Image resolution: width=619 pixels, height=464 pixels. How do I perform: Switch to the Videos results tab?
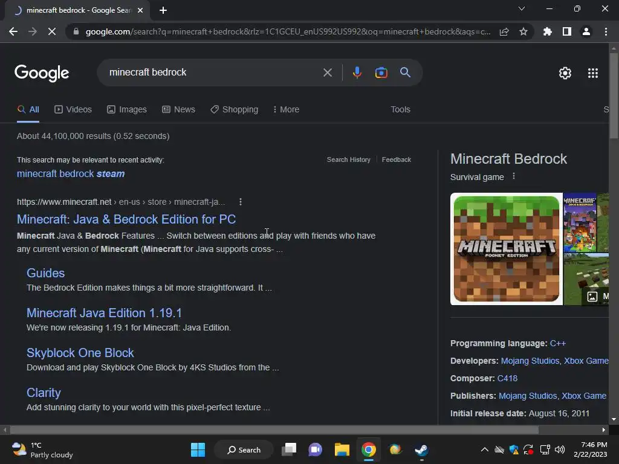click(x=73, y=110)
